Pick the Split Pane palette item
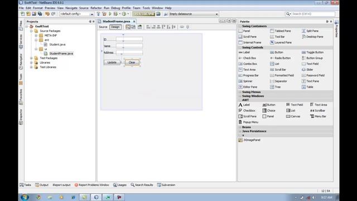This screenshot has width=357, height=201. (x=310, y=31)
